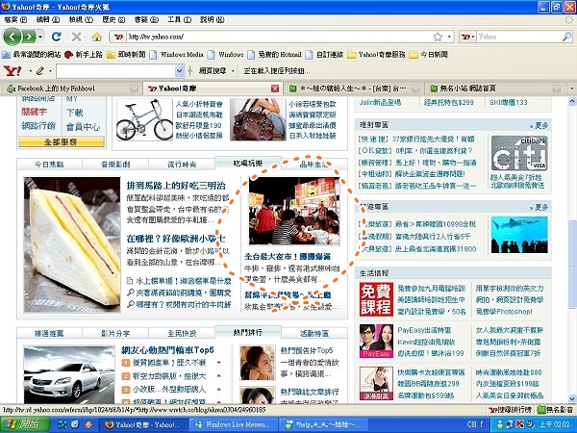The image size is (577, 433).
Task: Open the 書籤 menu
Action: 146,19
